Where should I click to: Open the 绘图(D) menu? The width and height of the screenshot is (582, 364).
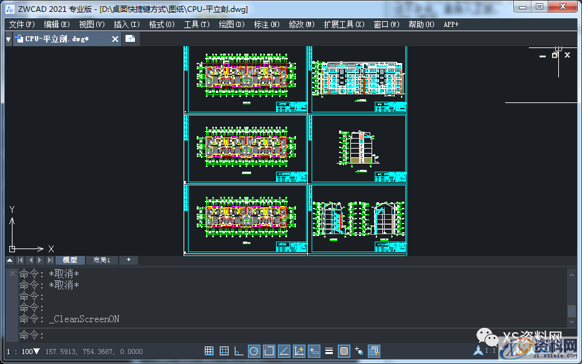pos(232,24)
